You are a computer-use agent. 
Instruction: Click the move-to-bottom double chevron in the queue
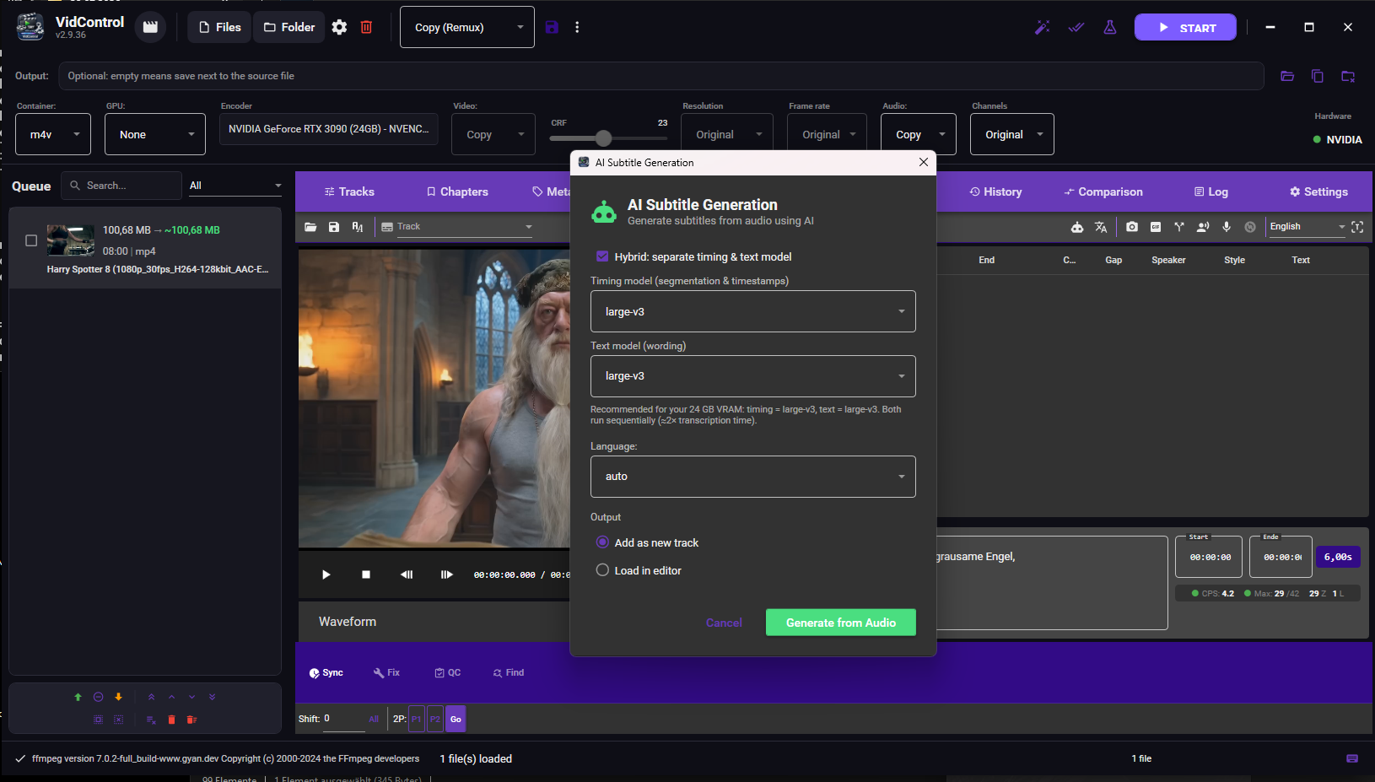pos(212,697)
